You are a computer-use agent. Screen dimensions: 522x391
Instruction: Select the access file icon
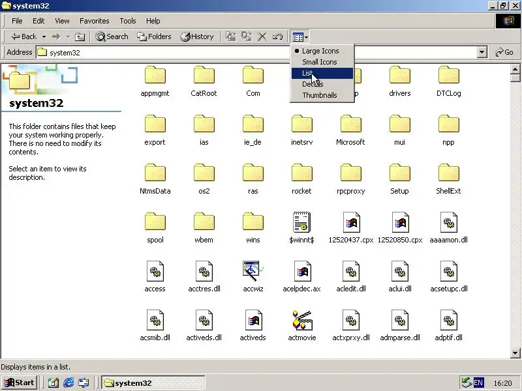point(155,277)
